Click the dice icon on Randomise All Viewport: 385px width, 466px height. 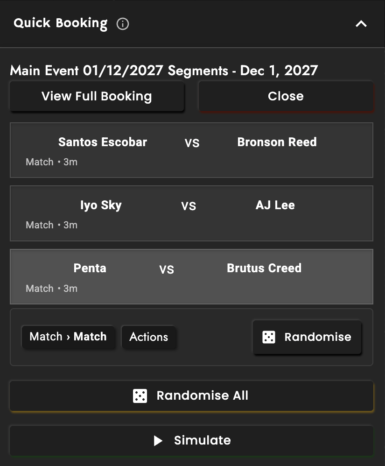click(x=140, y=396)
